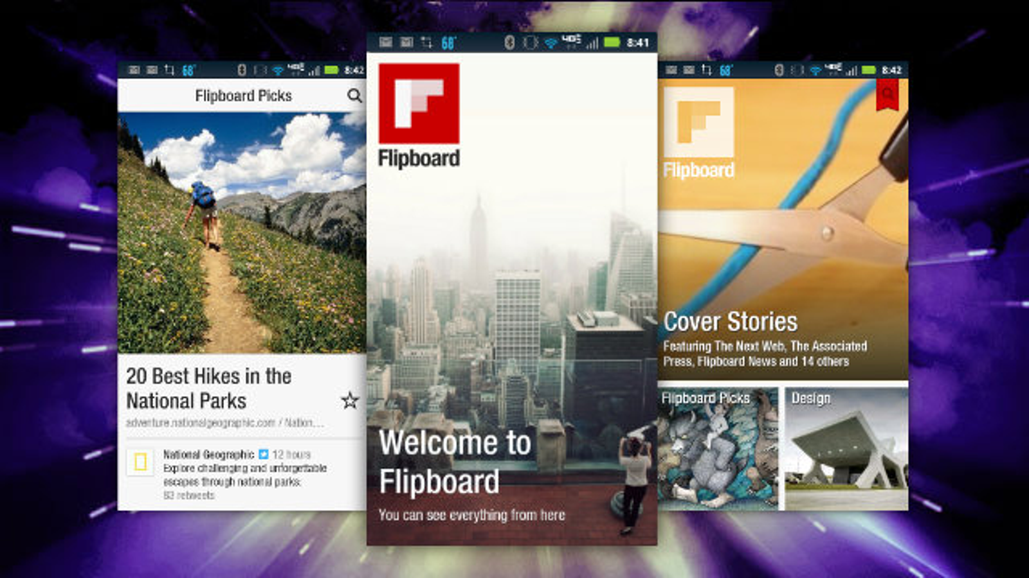Tap the battery icon in middle phone status bar
1029x578 pixels.
coord(612,42)
